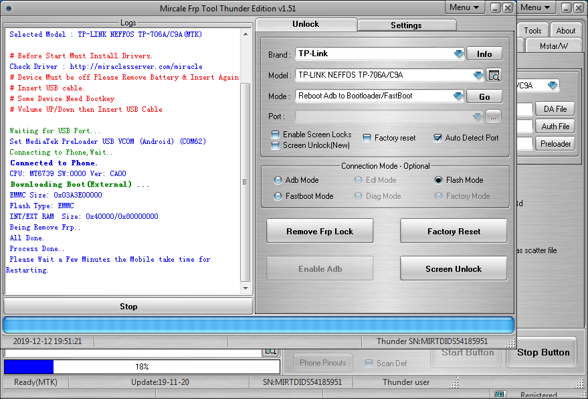The width and height of the screenshot is (588, 399).
Task: Click the 'Connected to Phone.' log line
Action: (54, 163)
